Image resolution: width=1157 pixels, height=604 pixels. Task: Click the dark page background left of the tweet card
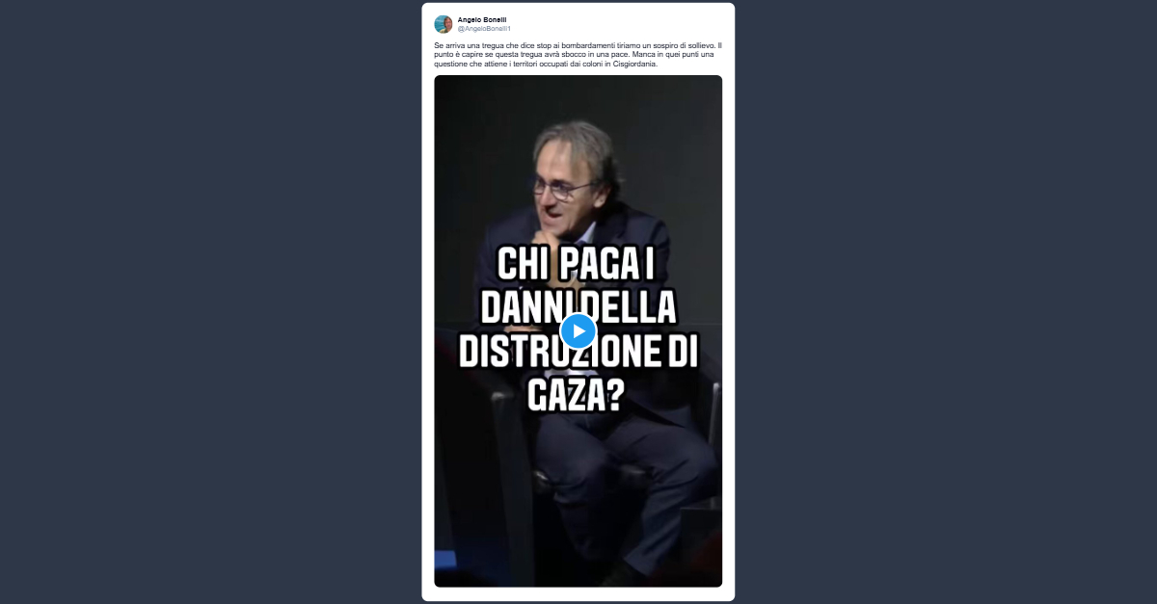(x=210, y=302)
